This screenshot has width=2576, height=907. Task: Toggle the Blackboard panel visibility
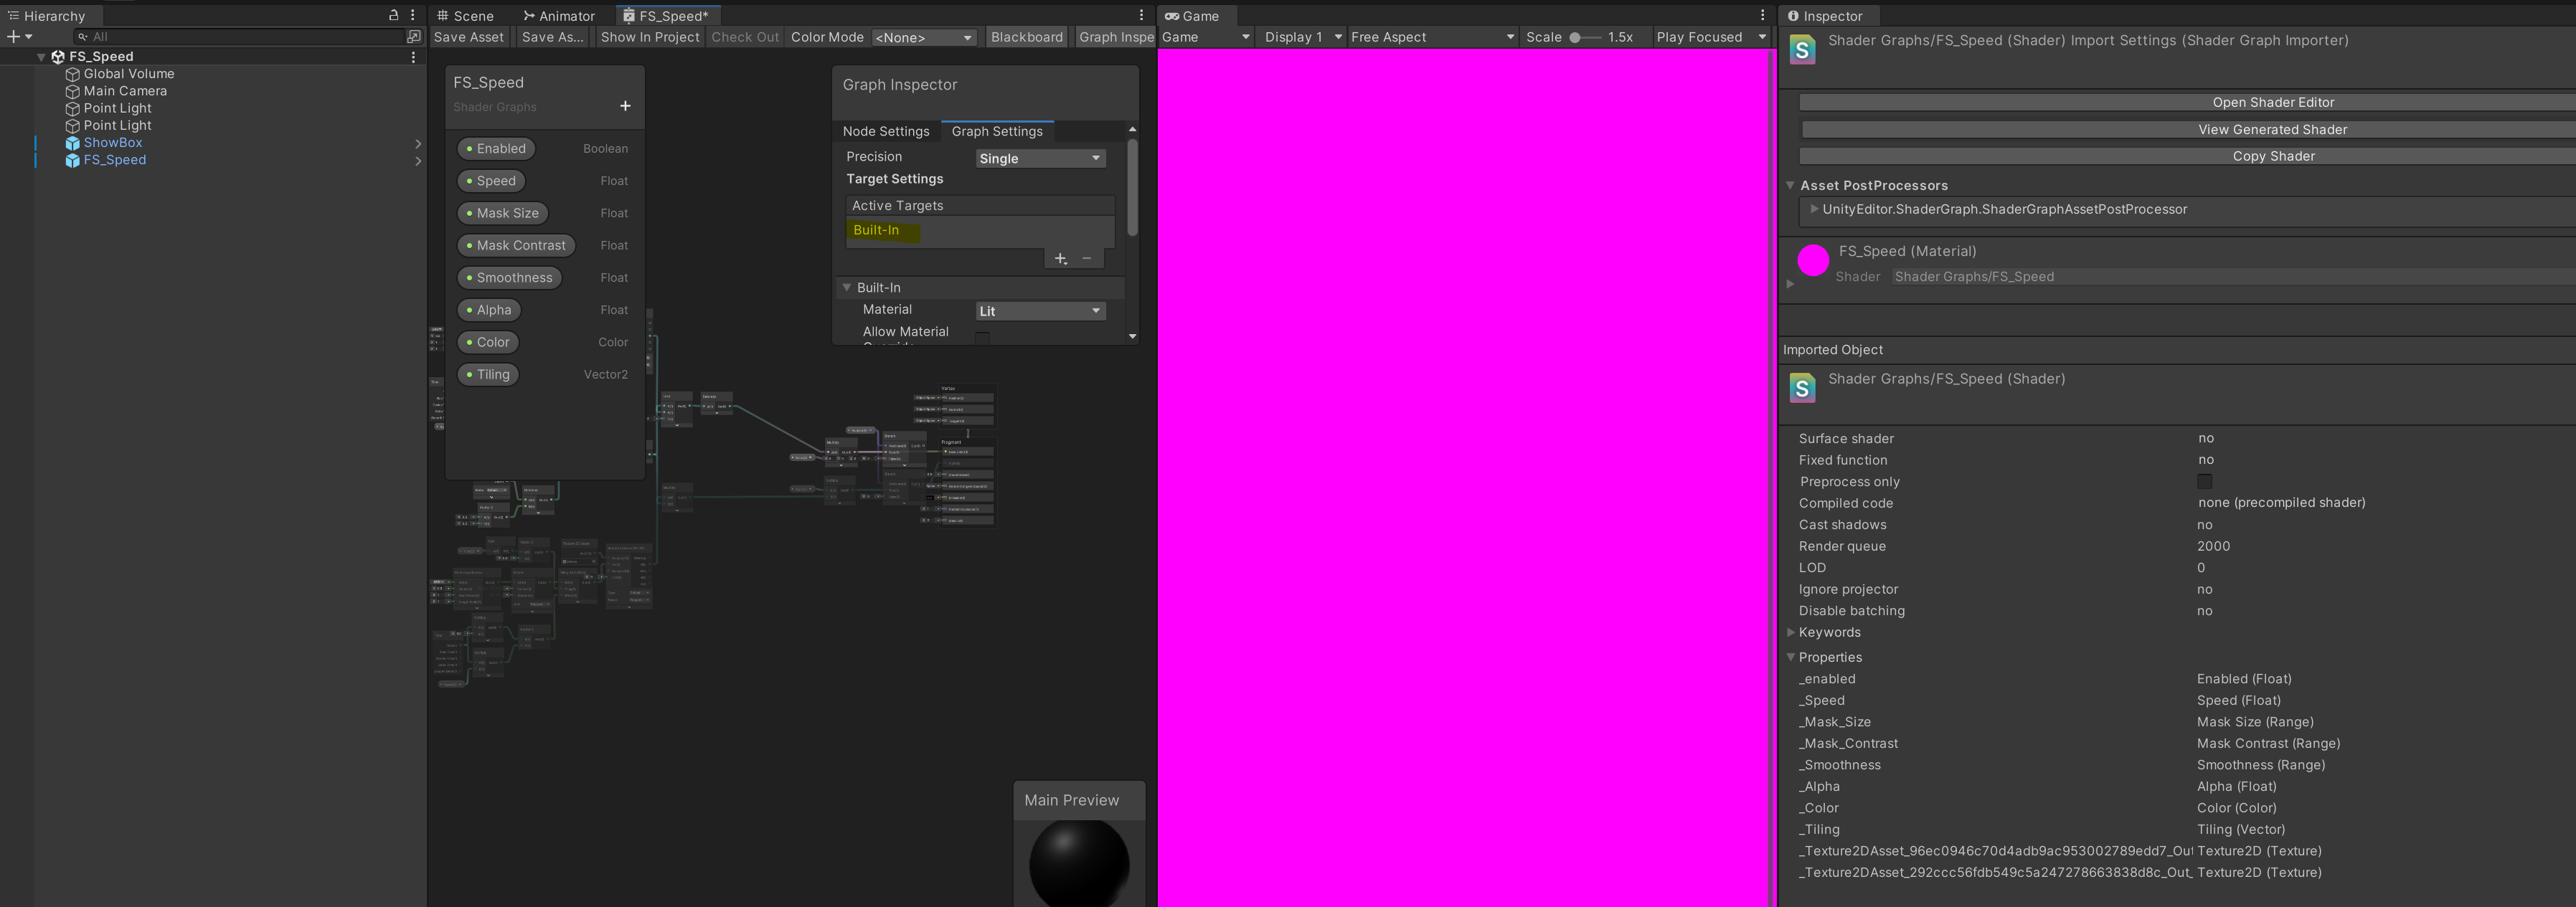(x=1026, y=37)
